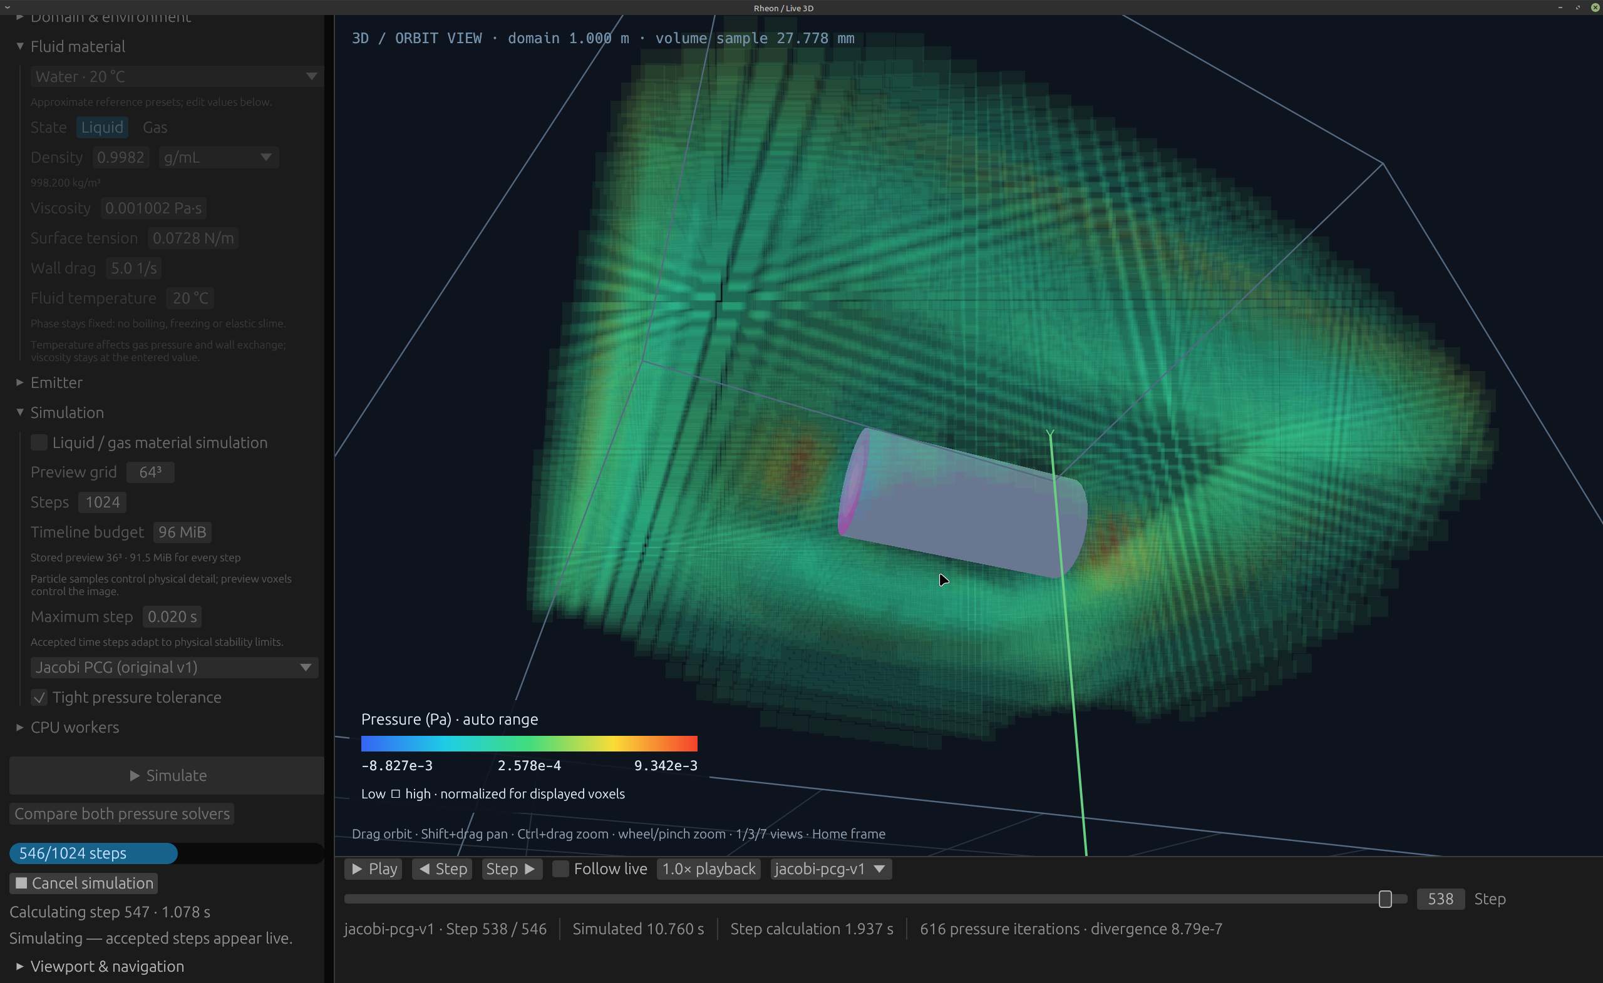Select the Gas state option
Image resolution: width=1603 pixels, height=983 pixels.
(x=155, y=128)
